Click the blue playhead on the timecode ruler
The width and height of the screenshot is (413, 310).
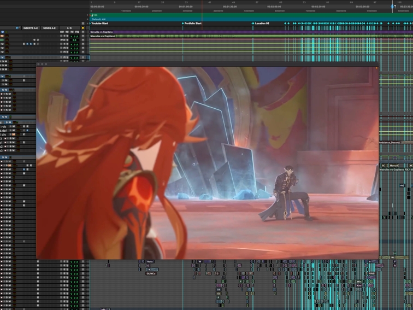(393, 7)
